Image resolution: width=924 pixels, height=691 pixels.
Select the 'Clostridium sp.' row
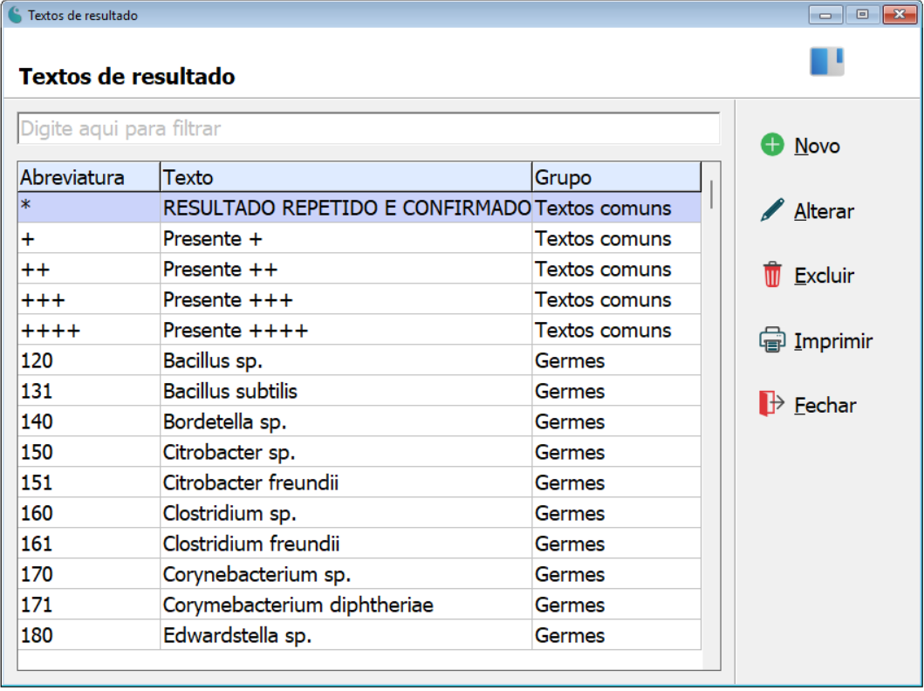pyautogui.click(x=359, y=514)
